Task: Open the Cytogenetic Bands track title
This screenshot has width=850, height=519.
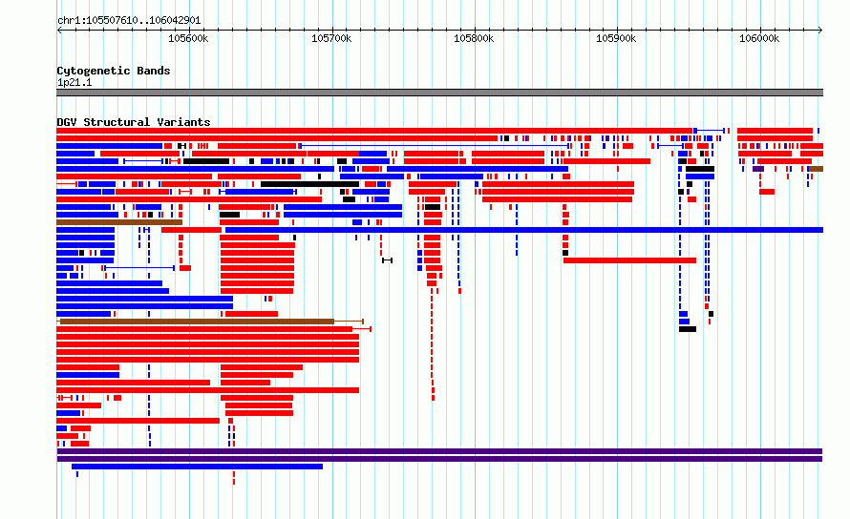Action: 114,71
